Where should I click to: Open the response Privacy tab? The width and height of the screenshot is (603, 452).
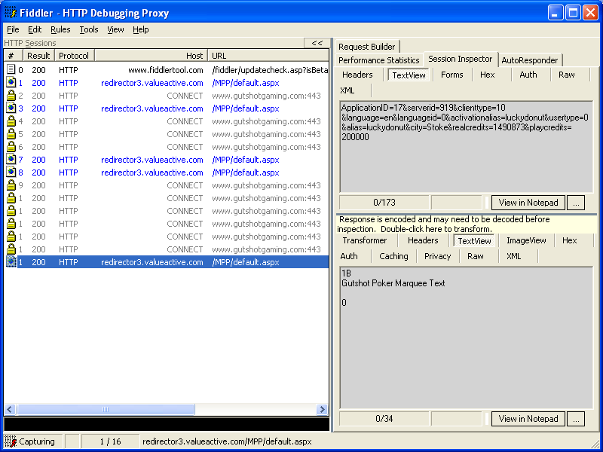[x=437, y=256]
